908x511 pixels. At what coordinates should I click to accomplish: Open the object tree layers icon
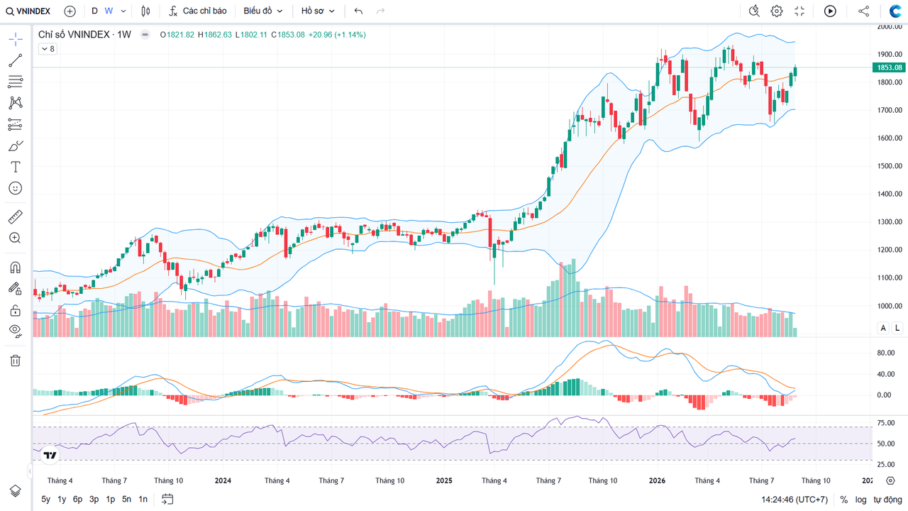15,491
